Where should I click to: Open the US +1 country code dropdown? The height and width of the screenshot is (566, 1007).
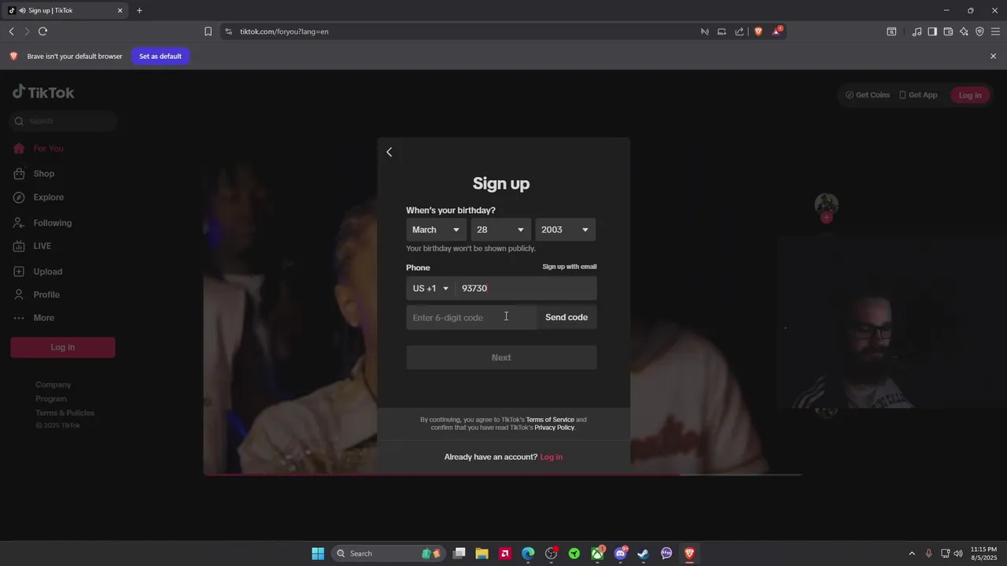(430, 289)
